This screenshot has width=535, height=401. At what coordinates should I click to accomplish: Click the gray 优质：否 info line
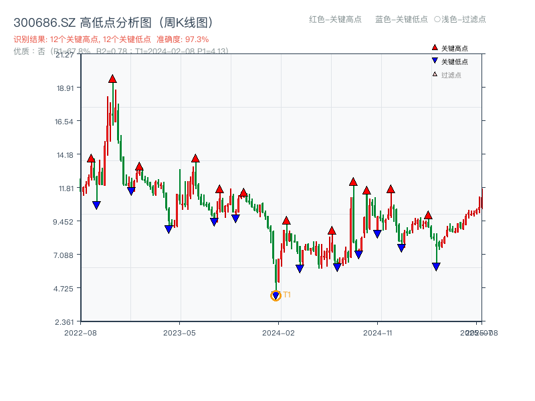pyautogui.click(x=121, y=51)
